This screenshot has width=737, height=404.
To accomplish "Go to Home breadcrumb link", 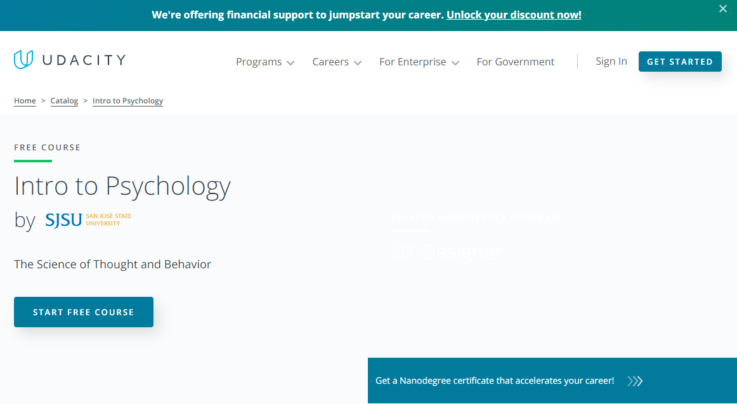I will [x=25, y=101].
